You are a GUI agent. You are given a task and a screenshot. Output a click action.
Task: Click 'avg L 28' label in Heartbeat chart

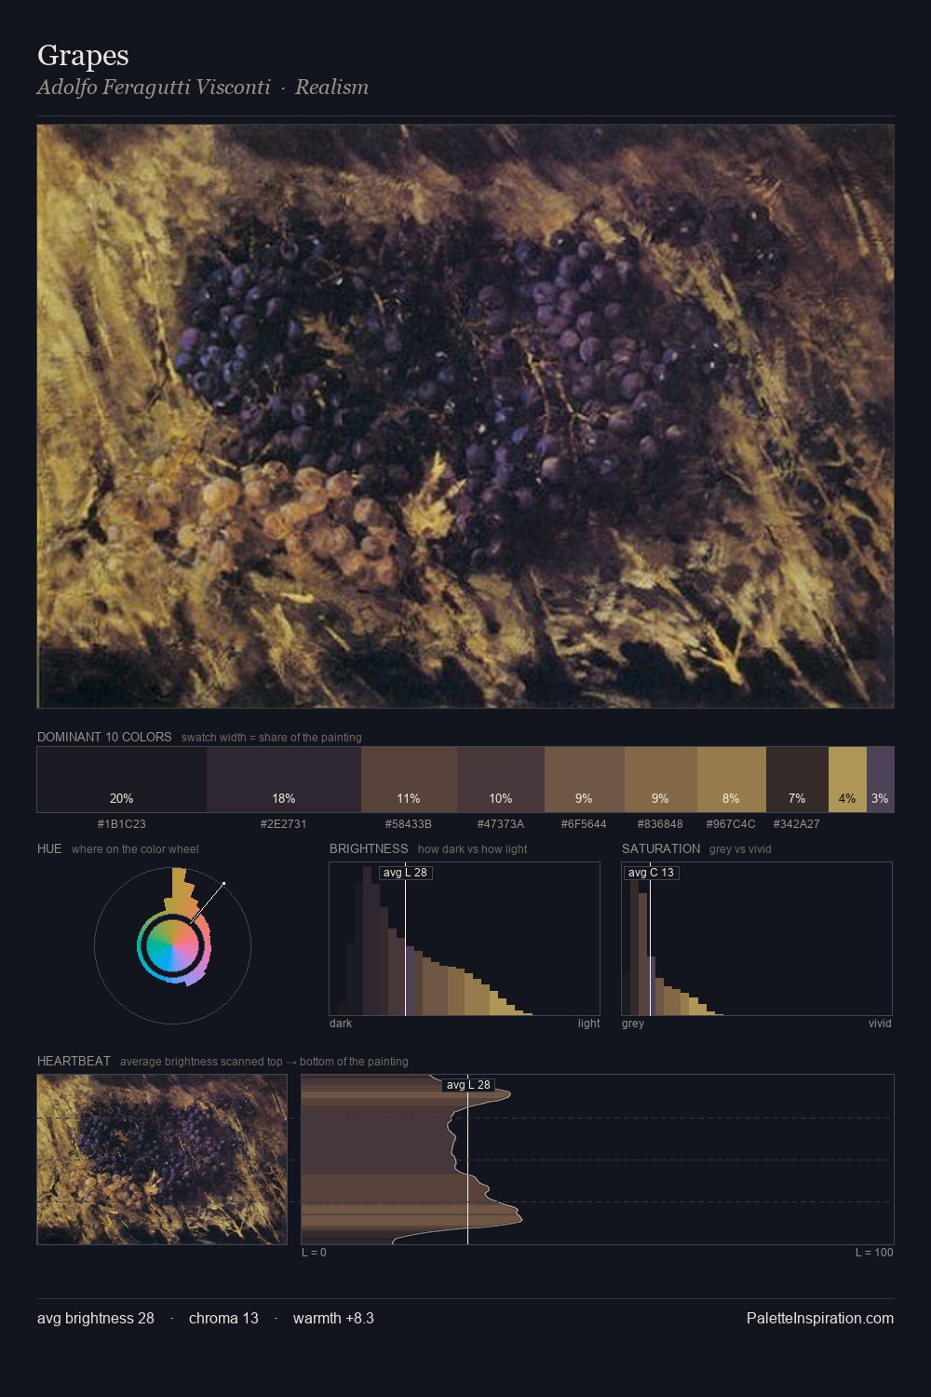[x=468, y=1085]
